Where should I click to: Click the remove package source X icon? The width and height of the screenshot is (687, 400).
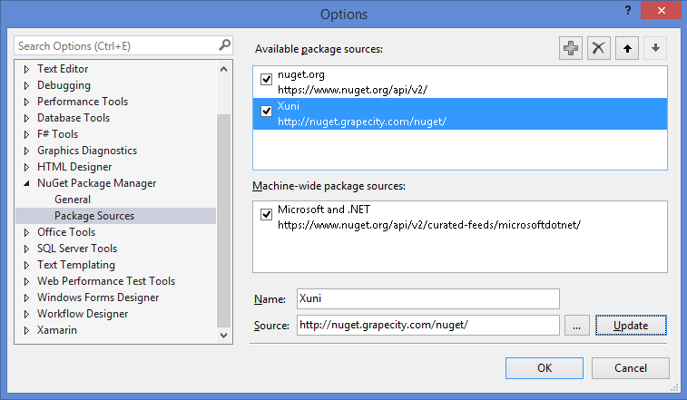coord(598,49)
